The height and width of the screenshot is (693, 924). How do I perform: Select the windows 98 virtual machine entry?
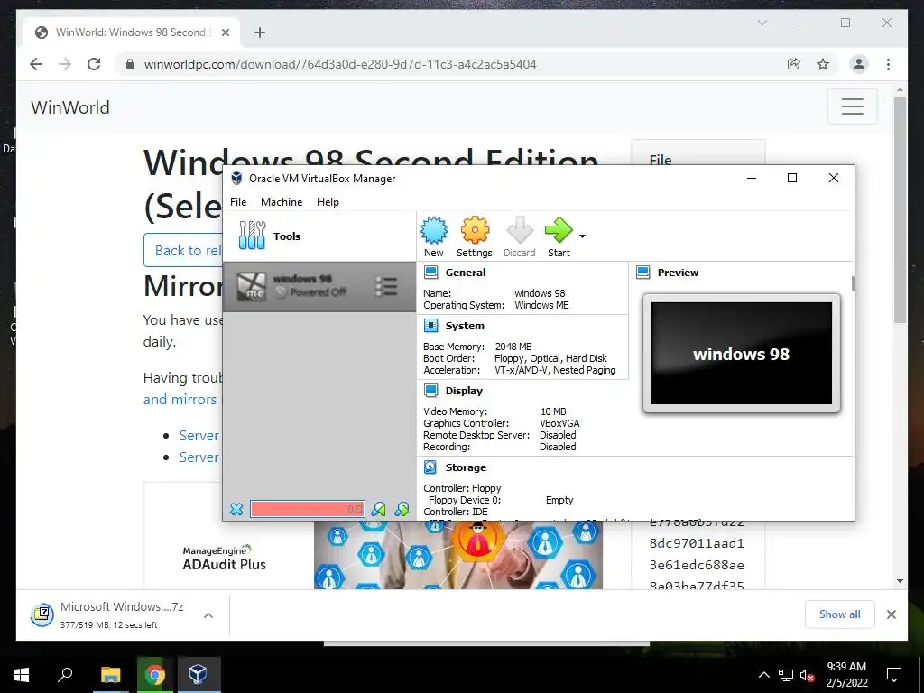point(319,286)
